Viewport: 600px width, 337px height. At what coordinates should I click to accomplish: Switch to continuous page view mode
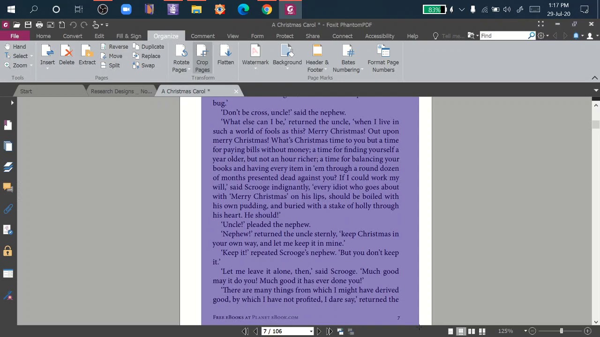461,331
